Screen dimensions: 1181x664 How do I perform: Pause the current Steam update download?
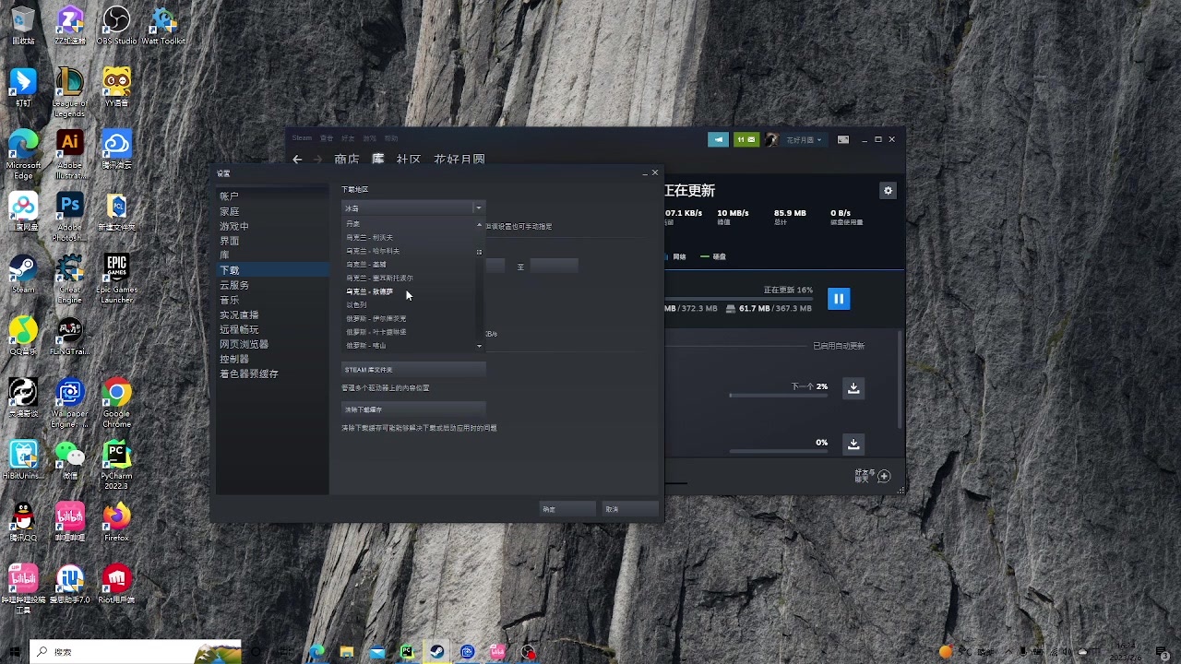pyautogui.click(x=838, y=299)
